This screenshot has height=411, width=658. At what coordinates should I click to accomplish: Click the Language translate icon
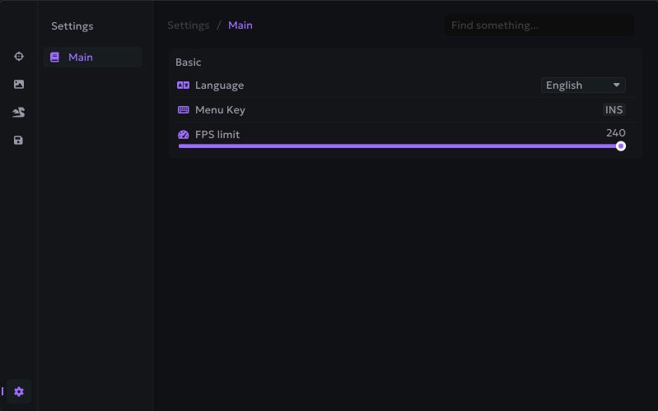click(x=184, y=85)
